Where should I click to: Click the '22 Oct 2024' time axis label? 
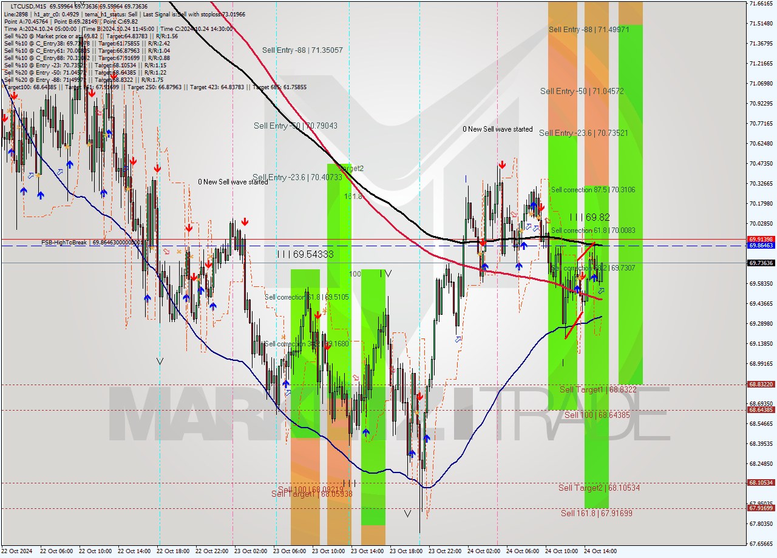[18, 551]
